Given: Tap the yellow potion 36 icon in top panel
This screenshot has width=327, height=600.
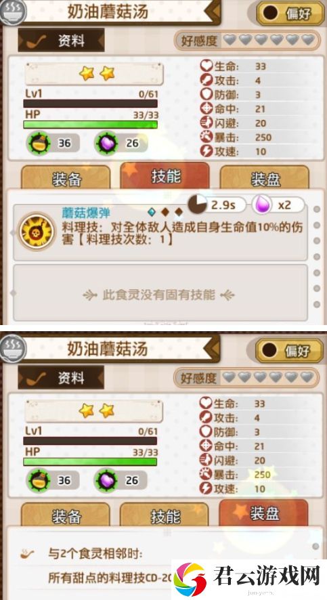Looking at the screenshot, I should click(x=38, y=144).
